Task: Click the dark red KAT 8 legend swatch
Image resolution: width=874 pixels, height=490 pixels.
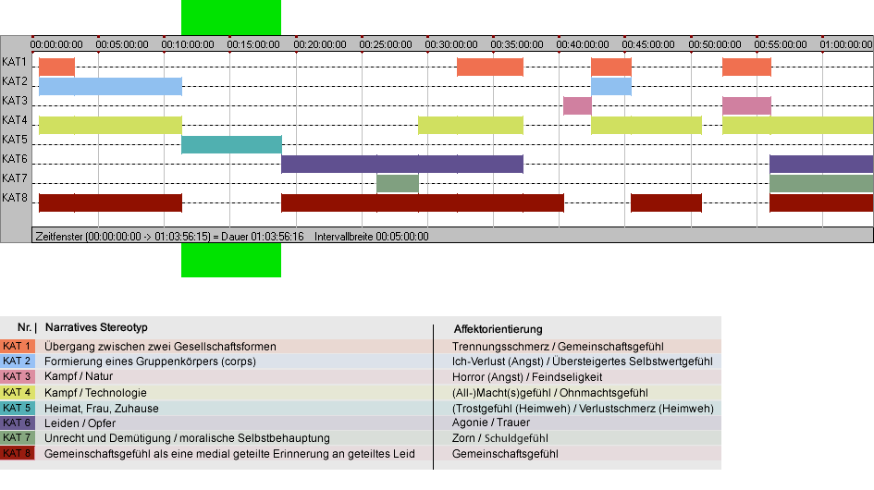Action: pyautogui.click(x=18, y=454)
